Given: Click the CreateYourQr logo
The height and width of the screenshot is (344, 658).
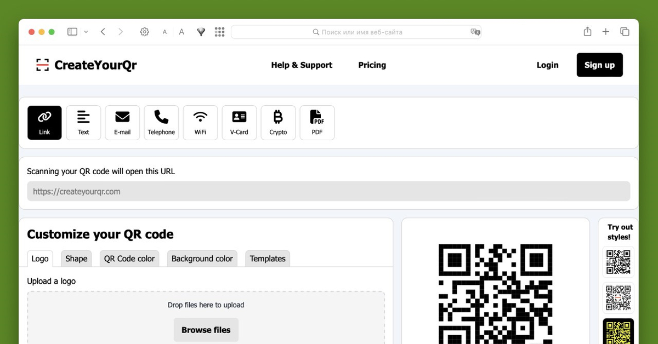Looking at the screenshot, I should [87, 65].
